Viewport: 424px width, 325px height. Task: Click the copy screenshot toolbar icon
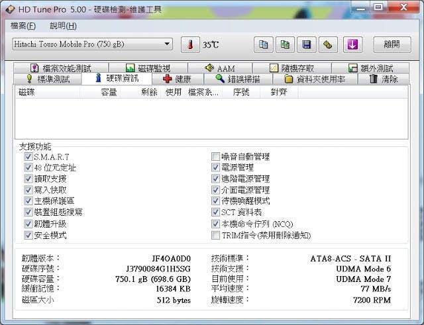point(285,44)
